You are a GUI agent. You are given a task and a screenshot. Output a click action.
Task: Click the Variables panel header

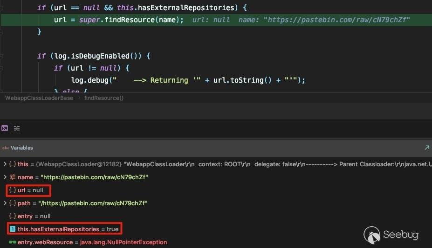216,148
